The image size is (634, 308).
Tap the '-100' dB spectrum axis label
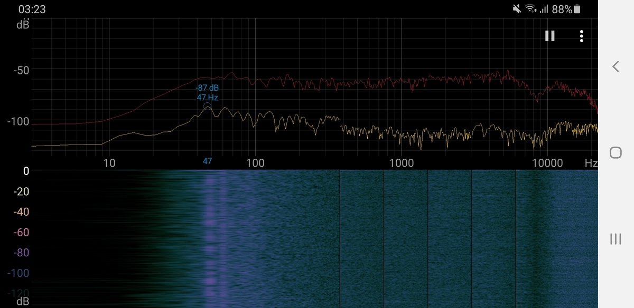click(18, 122)
